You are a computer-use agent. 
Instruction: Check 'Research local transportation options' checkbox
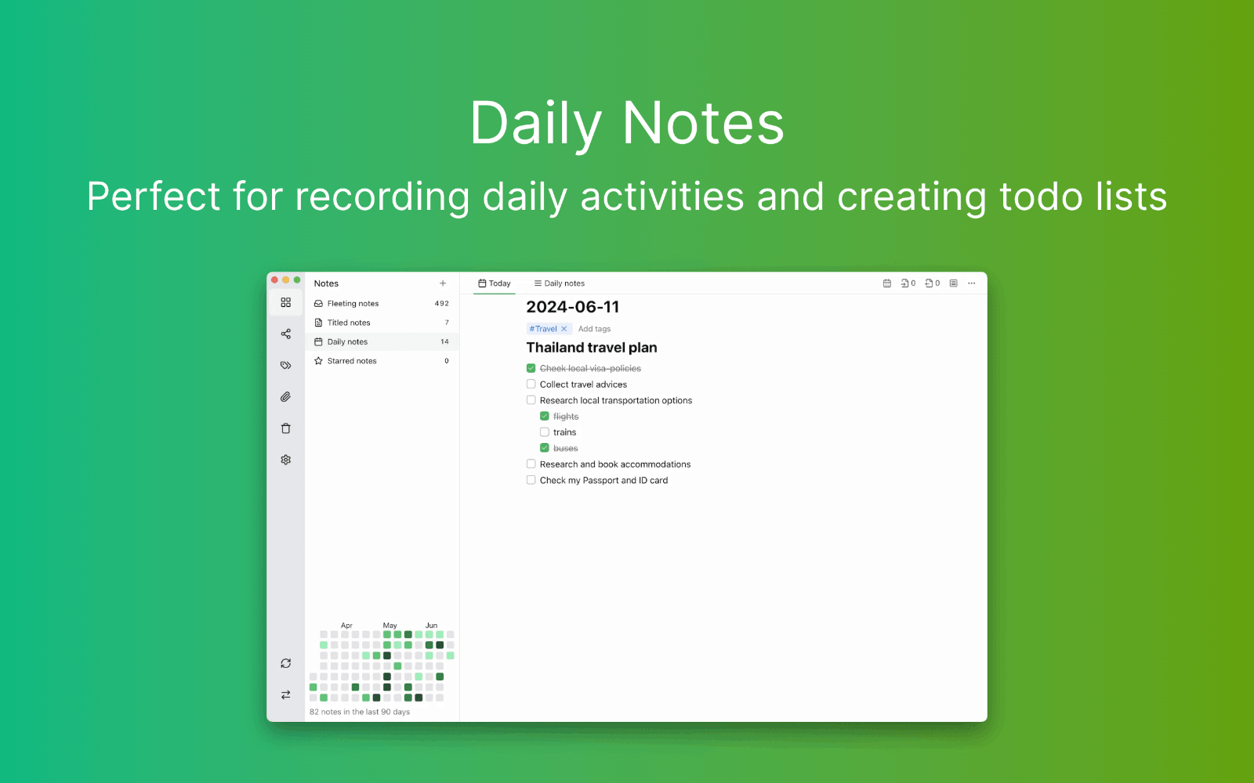[531, 400]
